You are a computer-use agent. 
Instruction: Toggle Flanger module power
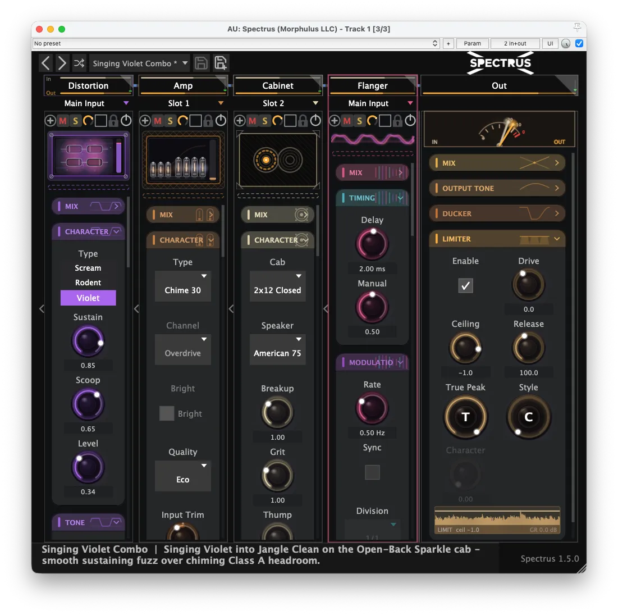click(410, 121)
